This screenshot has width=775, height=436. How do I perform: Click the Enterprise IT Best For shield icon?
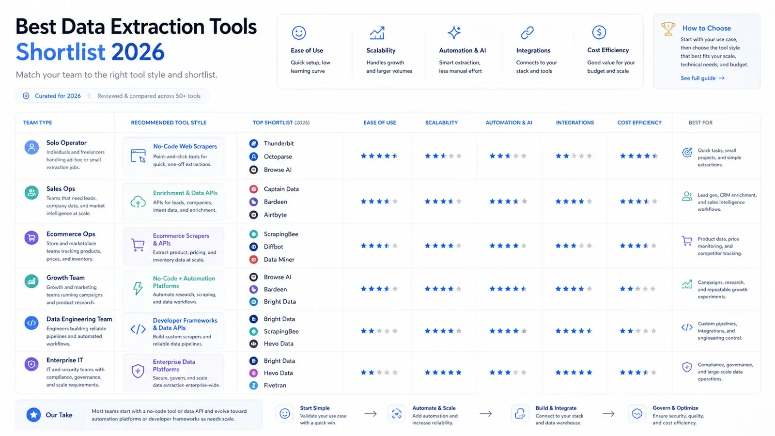(x=687, y=367)
